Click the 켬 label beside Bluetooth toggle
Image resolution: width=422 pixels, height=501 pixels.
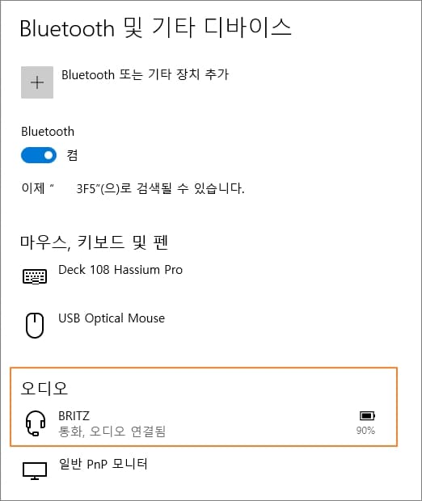[72, 155]
